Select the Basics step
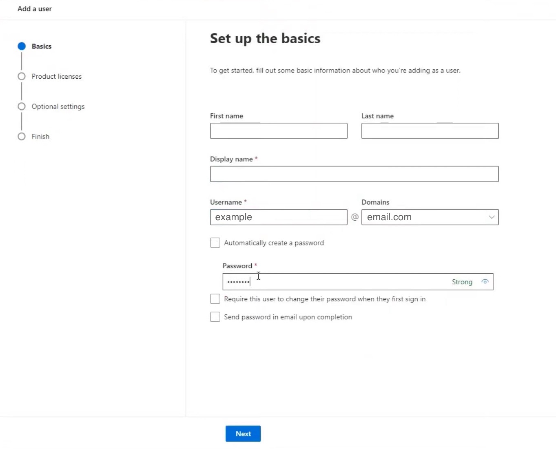556x449 pixels. pyautogui.click(x=42, y=46)
